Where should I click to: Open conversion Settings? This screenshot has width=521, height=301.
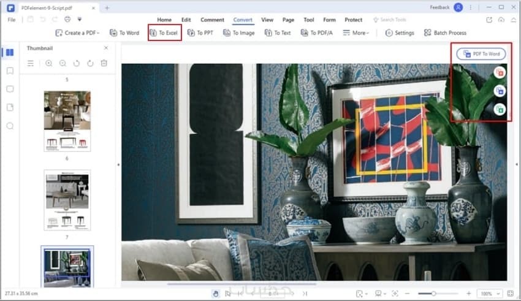400,32
